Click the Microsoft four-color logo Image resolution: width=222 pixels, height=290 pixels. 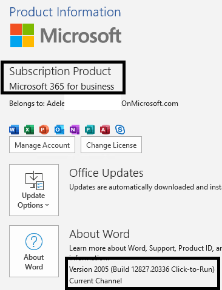(22, 35)
